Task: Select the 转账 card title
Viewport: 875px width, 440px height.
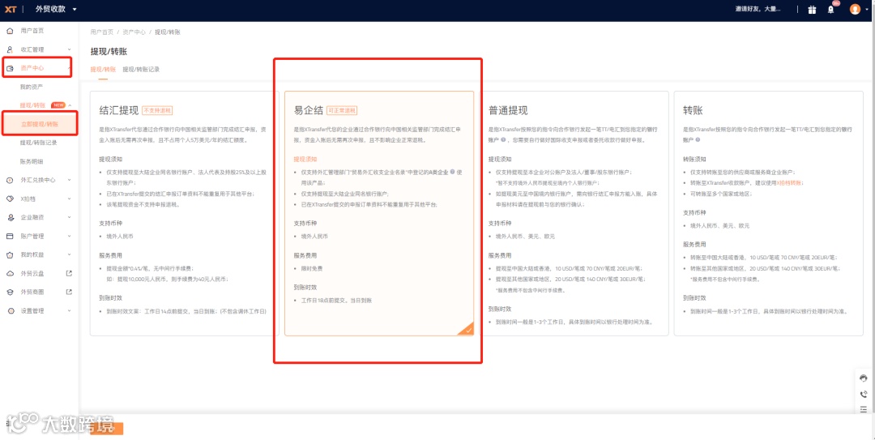Action: [693, 110]
